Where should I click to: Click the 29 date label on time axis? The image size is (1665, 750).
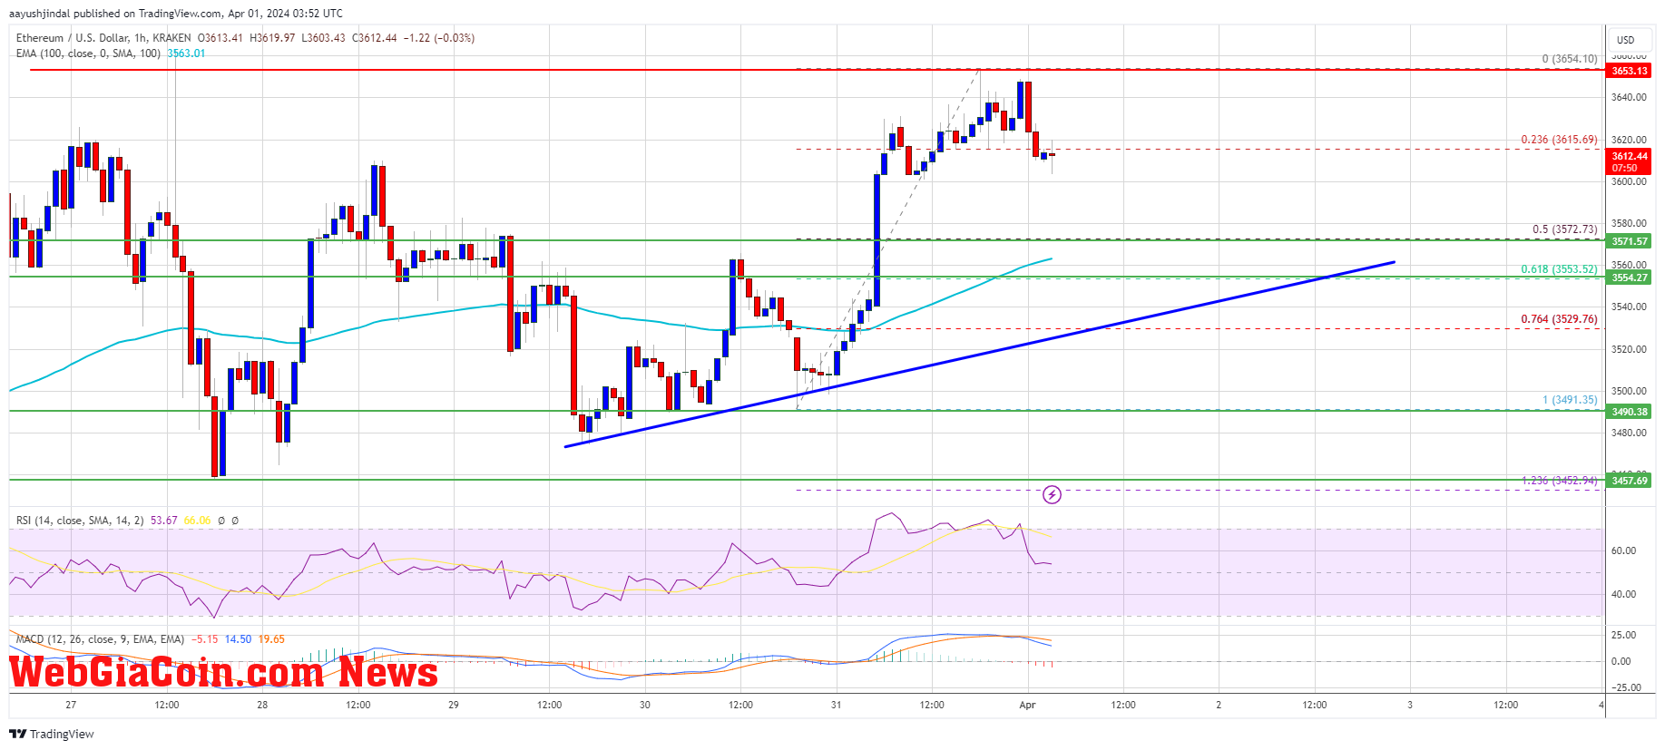pyautogui.click(x=454, y=705)
